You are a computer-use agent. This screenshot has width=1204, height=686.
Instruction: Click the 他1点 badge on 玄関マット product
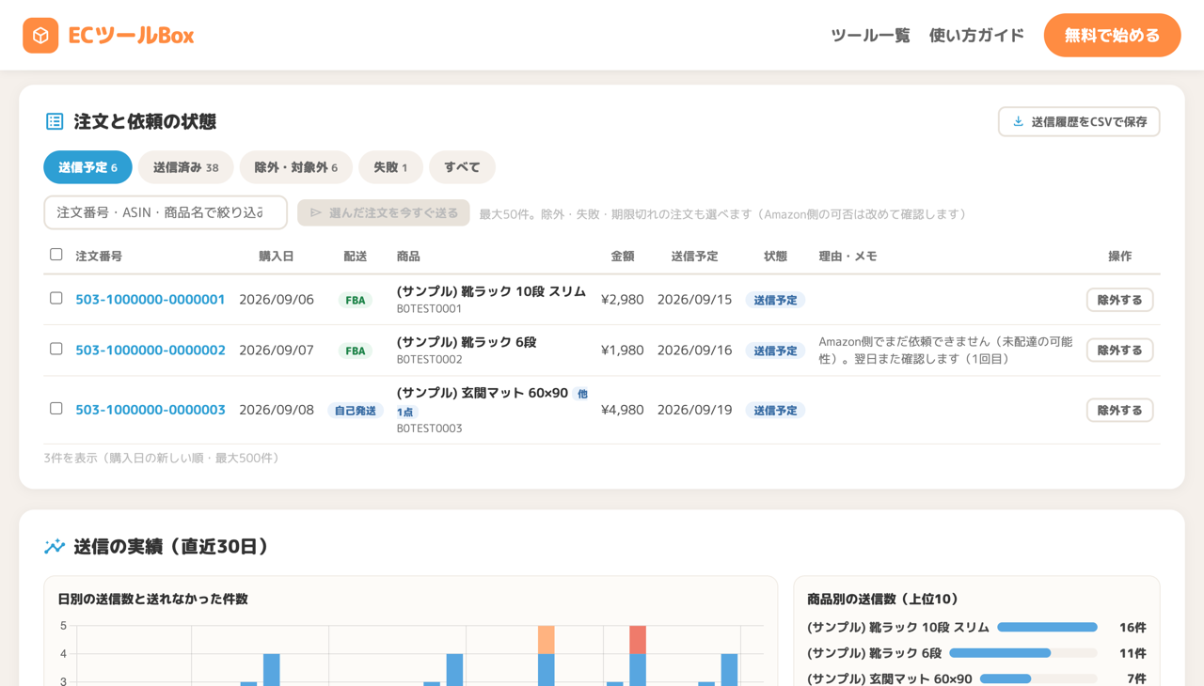tap(582, 394)
